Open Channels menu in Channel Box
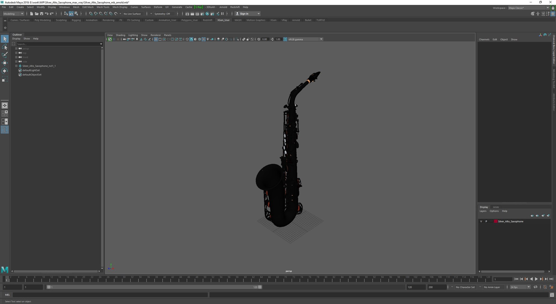This screenshot has height=304, width=556. click(x=484, y=39)
